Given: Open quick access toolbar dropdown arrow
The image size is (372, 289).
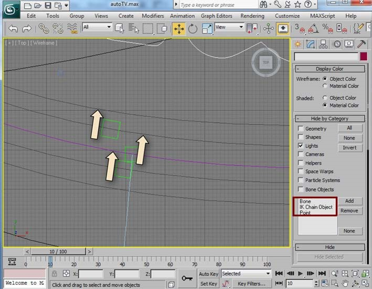Looking at the screenshot, I should click(x=67, y=5).
